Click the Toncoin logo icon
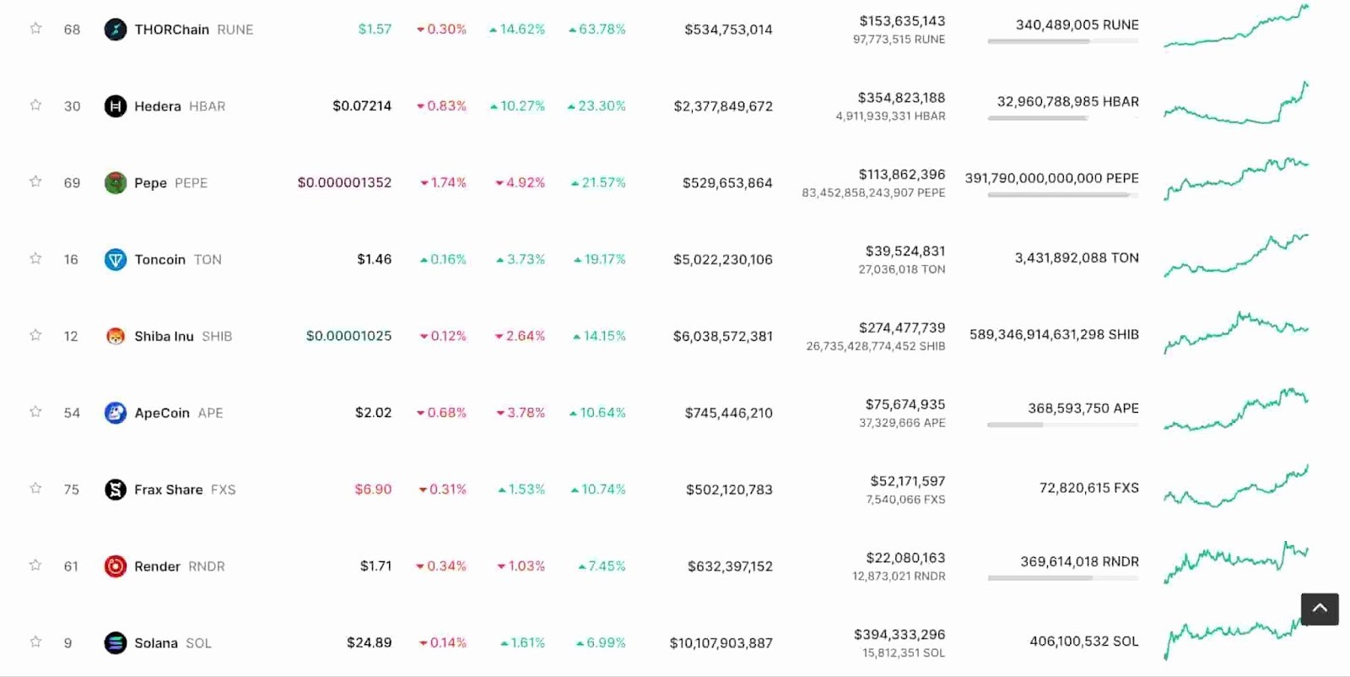 115,260
